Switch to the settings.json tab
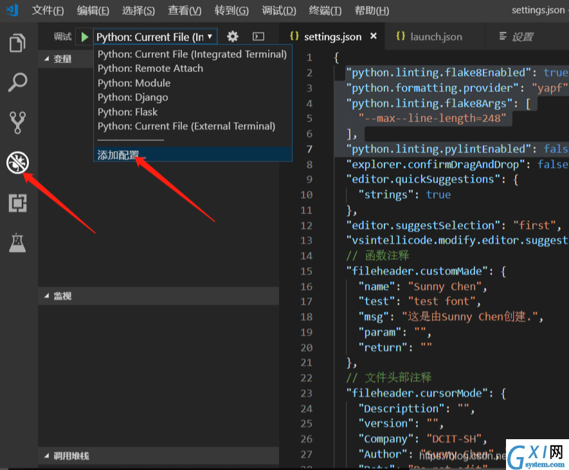The width and height of the screenshot is (569, 470). click(x=332, y=37)
